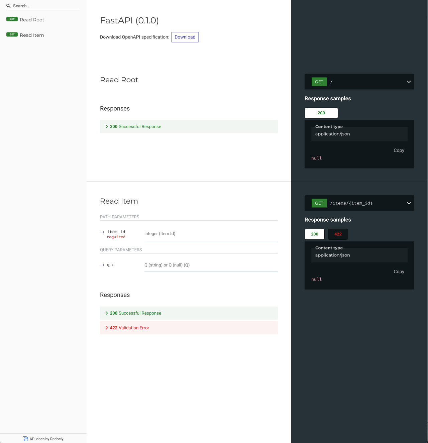Click the GET badge beside Read Root
Screen dimensions: 428x443
[x=12, y=19]
